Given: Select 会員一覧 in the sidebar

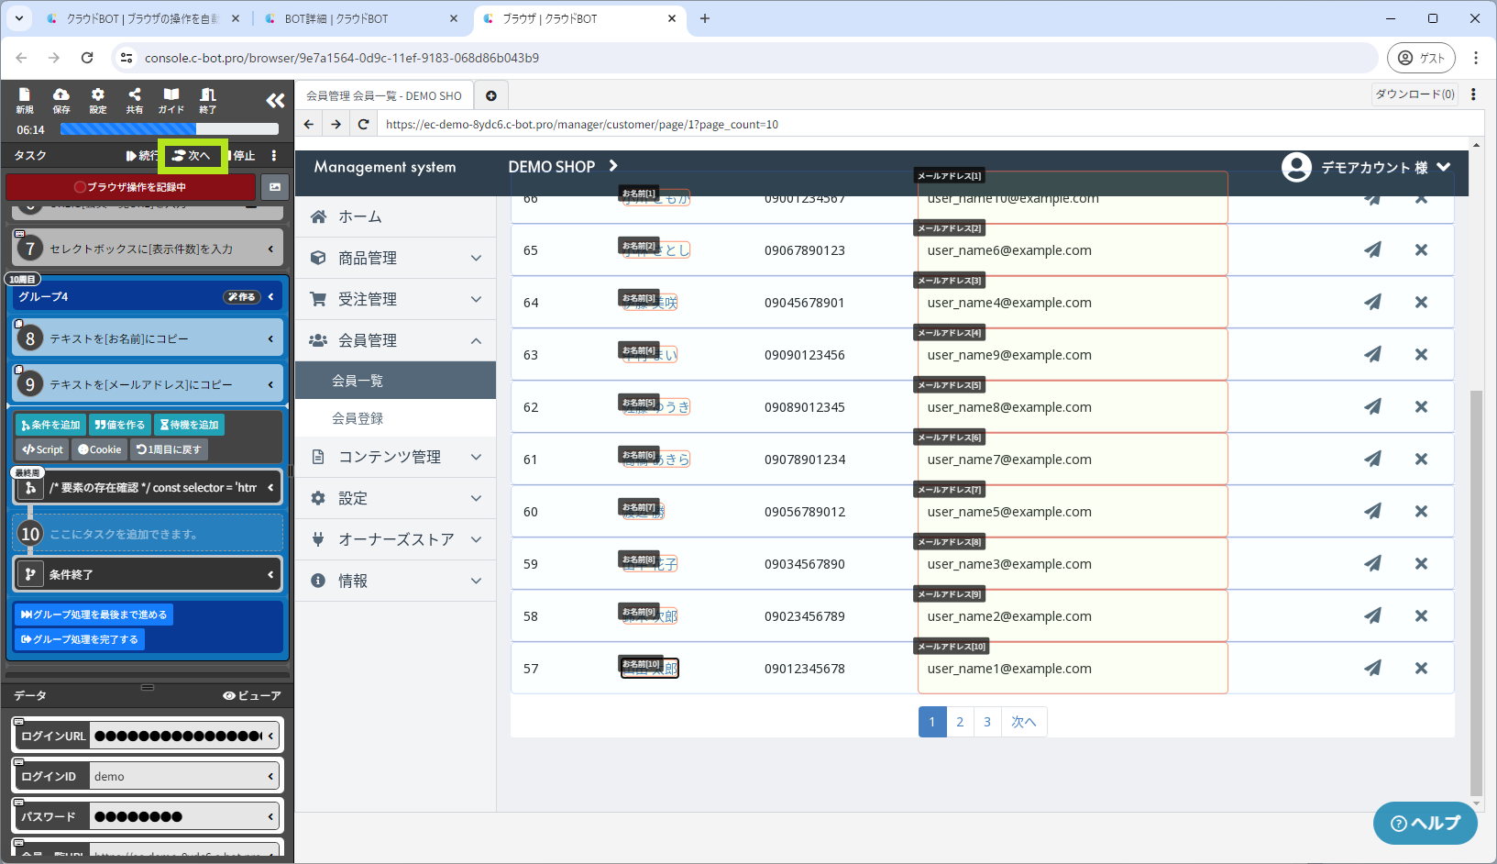Looking at the screenshot, I should (x=396, y=381).
